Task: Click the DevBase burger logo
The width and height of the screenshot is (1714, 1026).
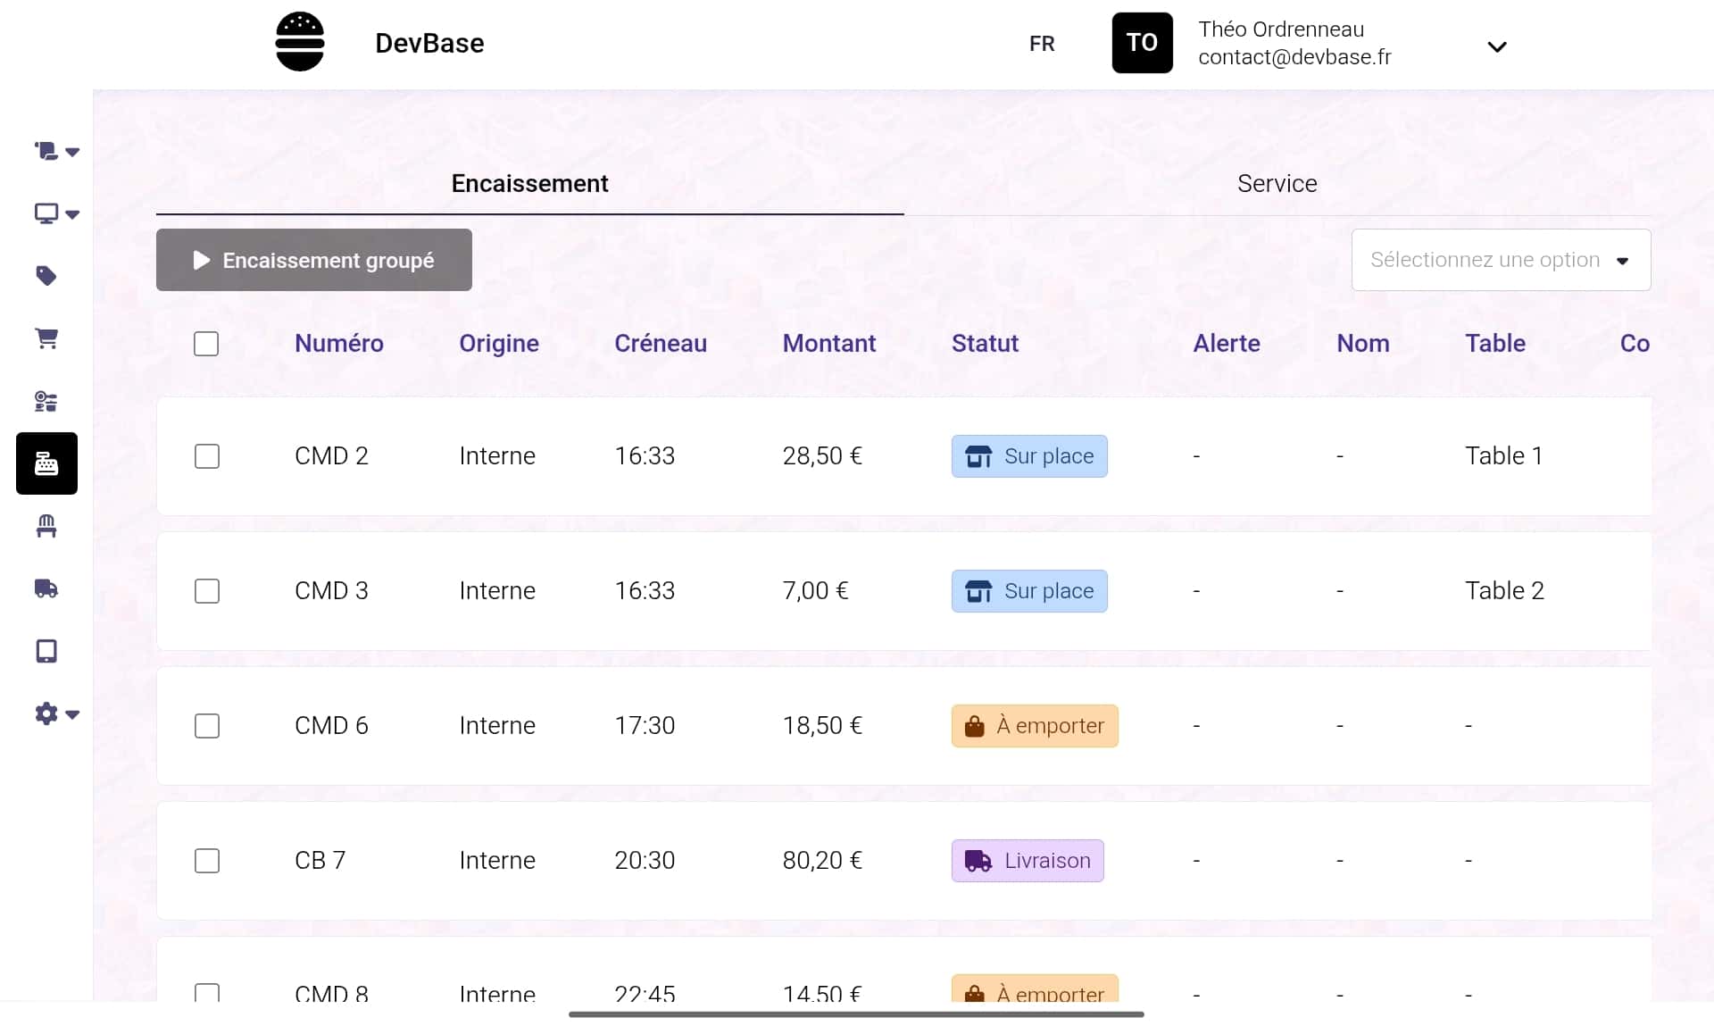Action: click(x=300, y=42)
